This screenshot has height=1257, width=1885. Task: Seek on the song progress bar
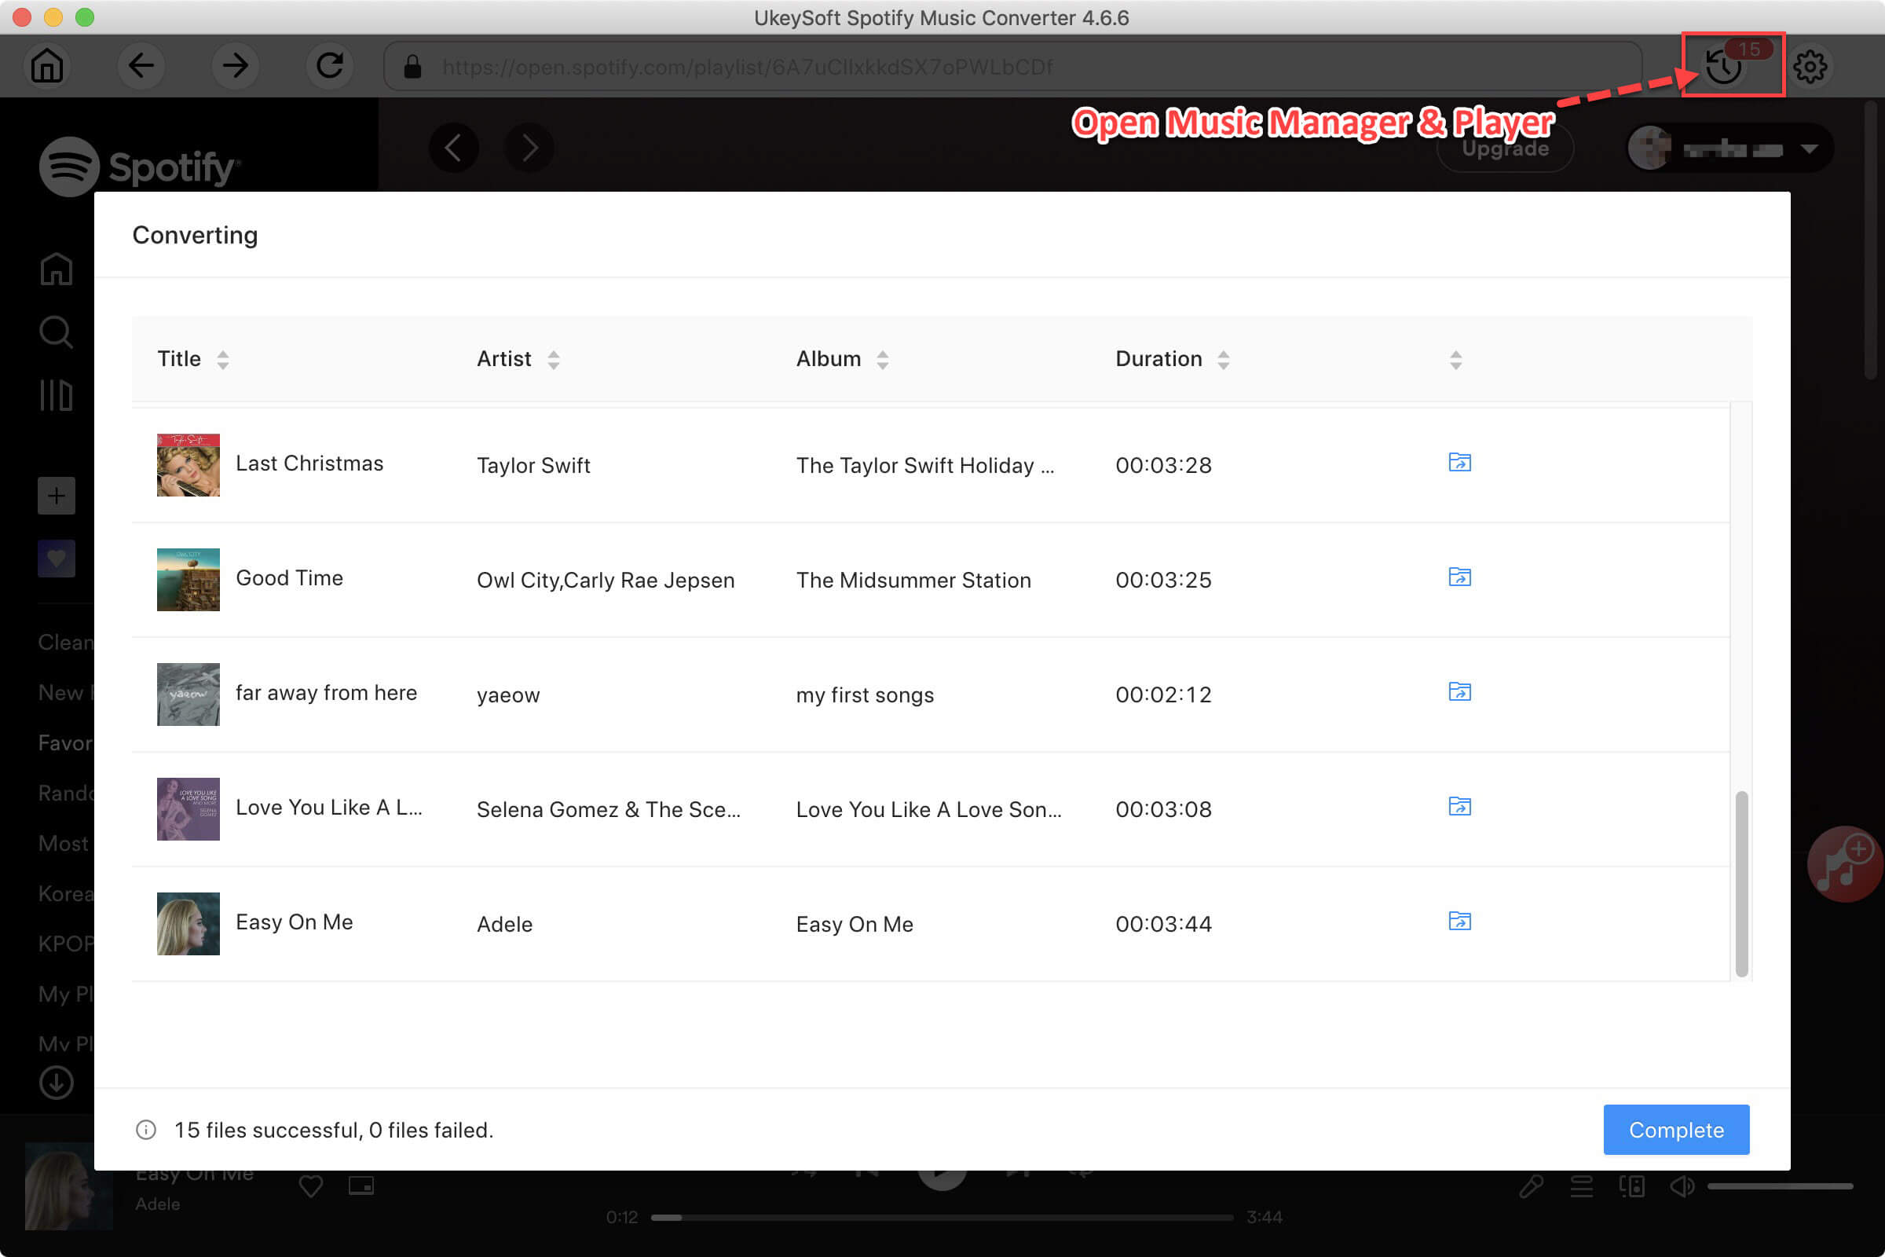point(942,1217)
